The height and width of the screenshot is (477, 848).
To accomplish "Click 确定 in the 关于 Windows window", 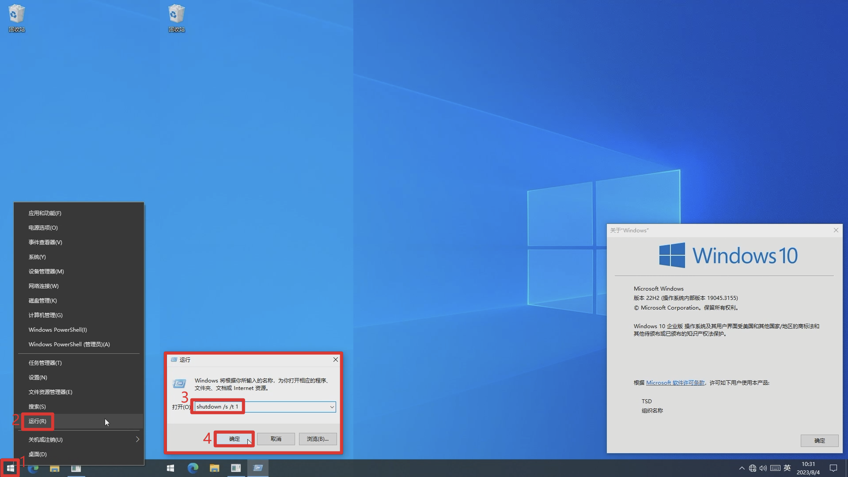I will (819, 440).
